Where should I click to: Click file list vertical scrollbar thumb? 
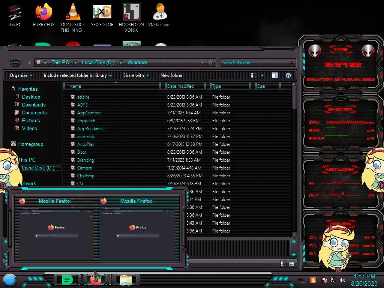click(x=294, y=98)
